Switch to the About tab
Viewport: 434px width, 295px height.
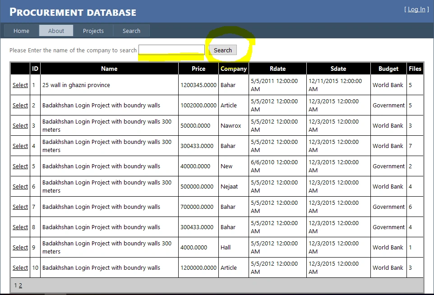pos(56,31)
